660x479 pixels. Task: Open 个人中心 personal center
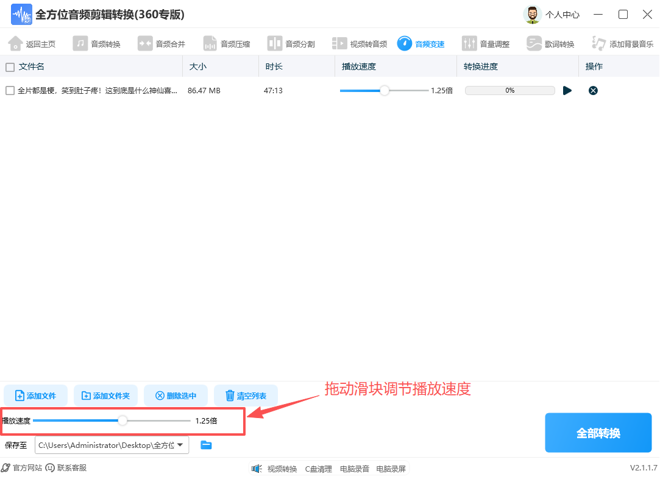pos(562,15)
